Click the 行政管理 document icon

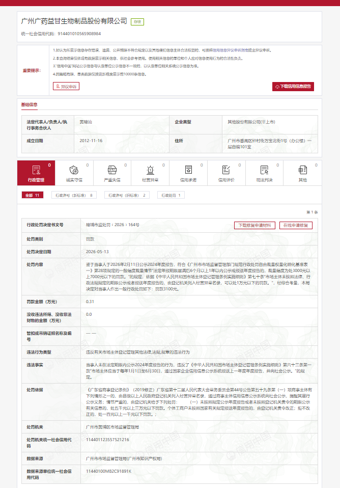tap(36, 170)
